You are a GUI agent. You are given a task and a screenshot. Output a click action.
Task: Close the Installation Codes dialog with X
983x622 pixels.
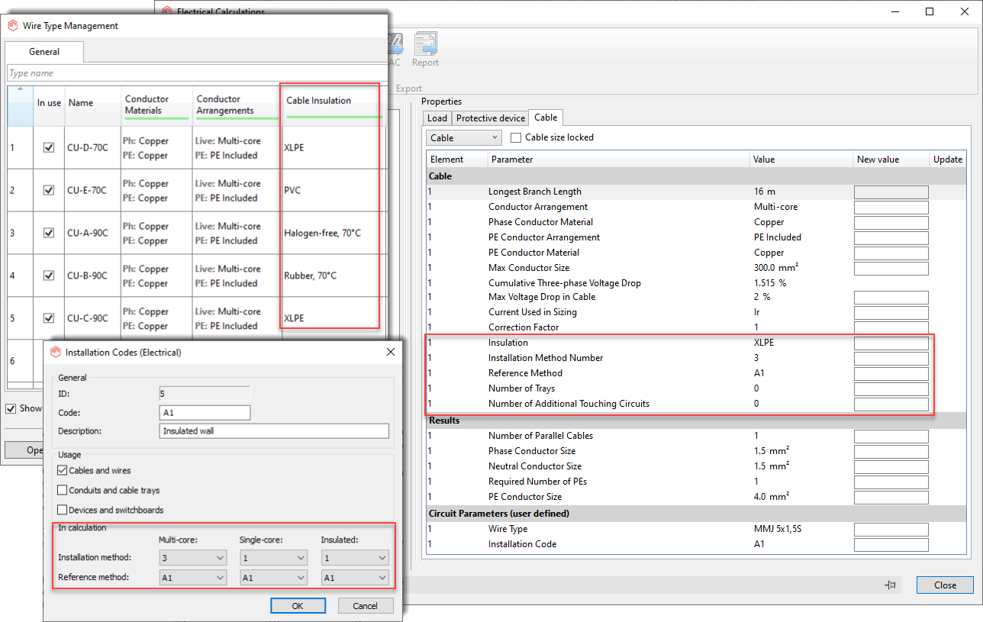(391, 352)
